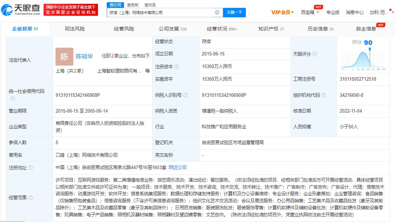This screenshot has width=395, height=222.
Task: Select the 查公司 search tab
Action: pos(116,5)
